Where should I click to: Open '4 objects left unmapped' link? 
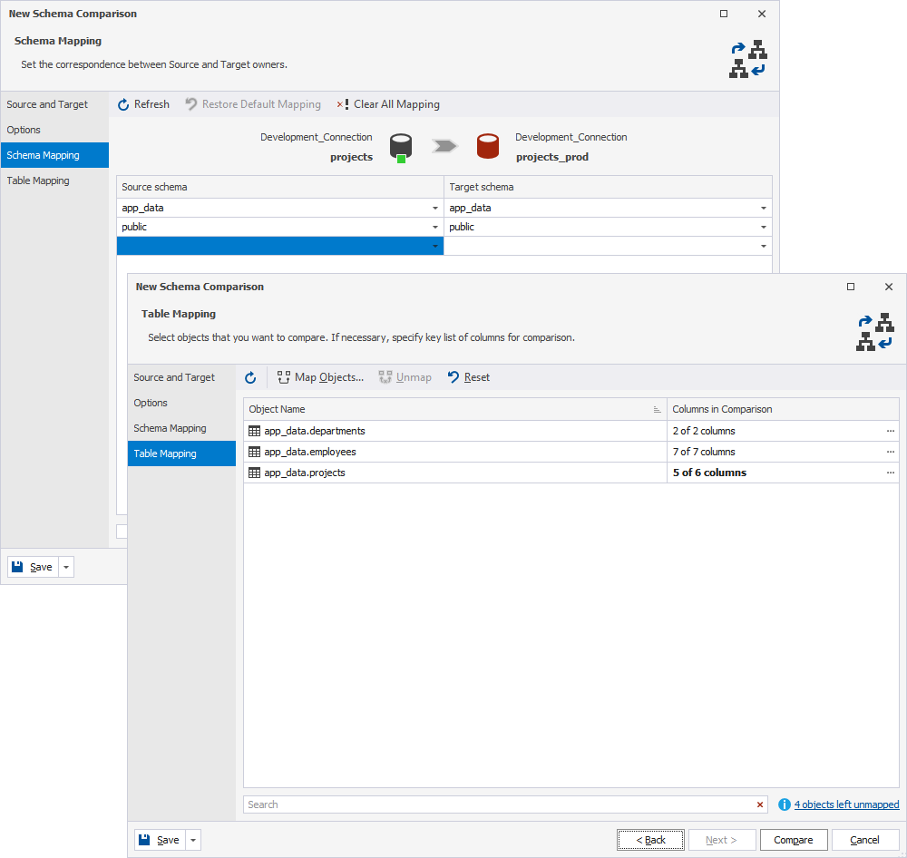tap(846, 804)
